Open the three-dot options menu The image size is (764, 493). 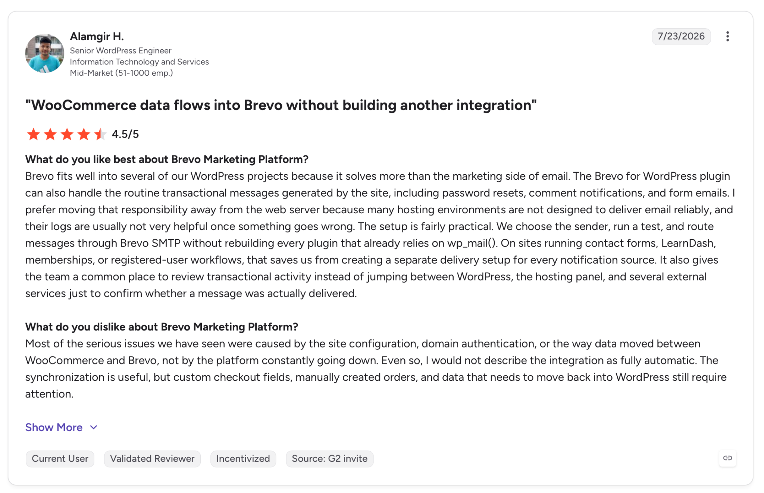coord(727,36)
